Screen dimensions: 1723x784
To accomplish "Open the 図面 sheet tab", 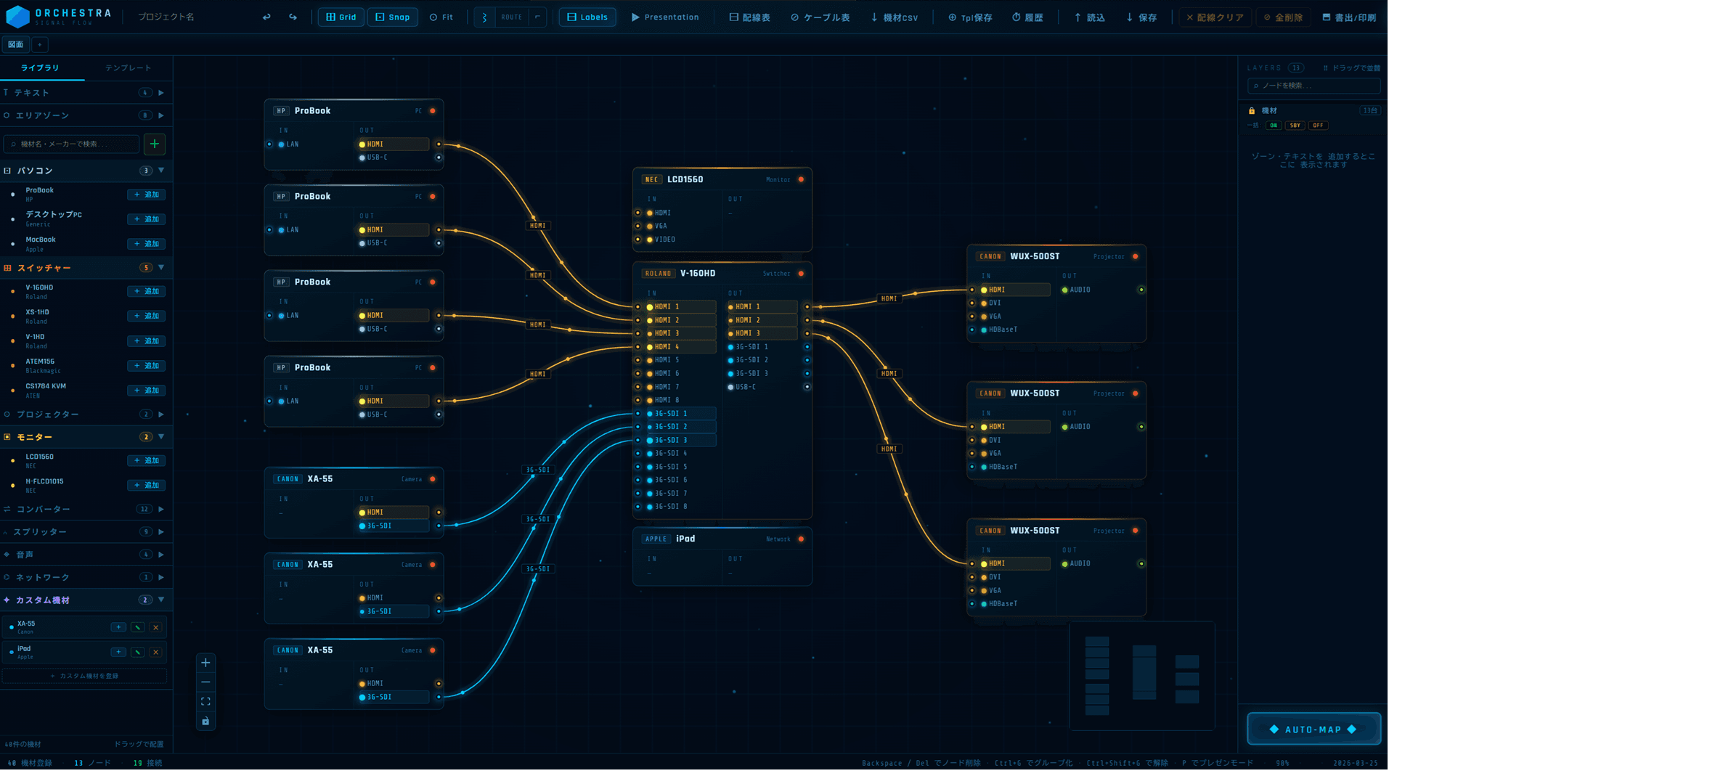I will [15, 44].
